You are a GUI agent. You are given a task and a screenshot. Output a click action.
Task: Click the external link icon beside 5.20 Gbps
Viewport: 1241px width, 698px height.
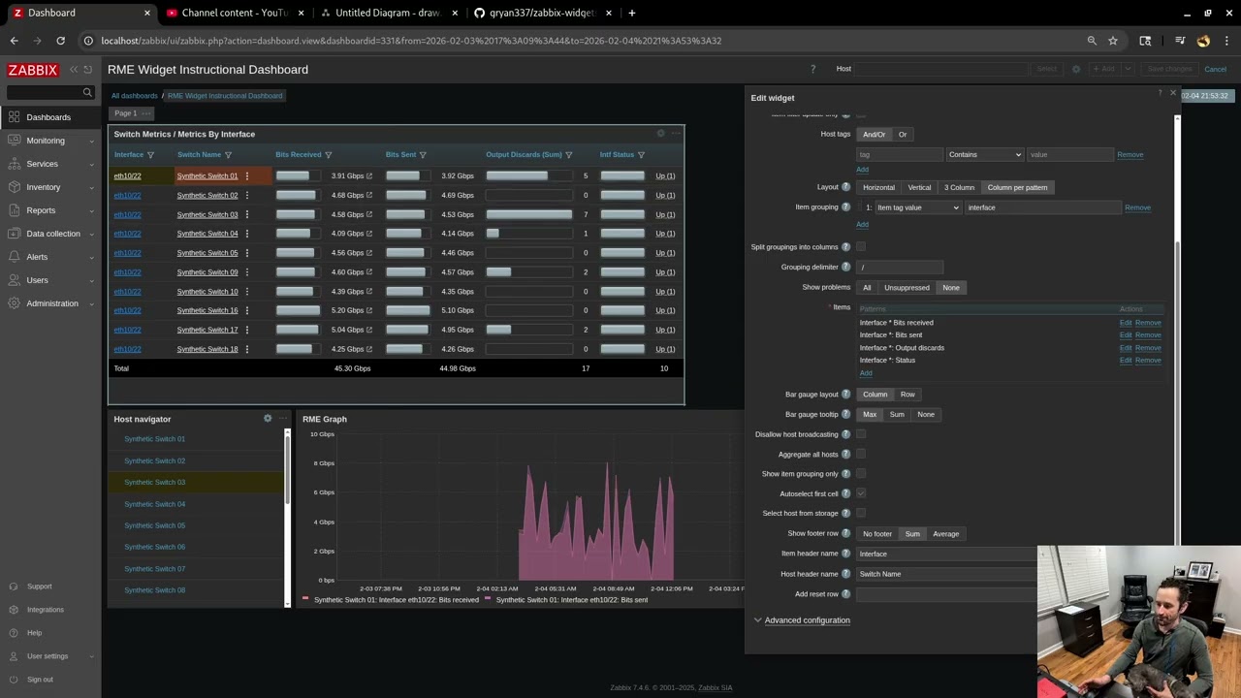tap(369, 310)
